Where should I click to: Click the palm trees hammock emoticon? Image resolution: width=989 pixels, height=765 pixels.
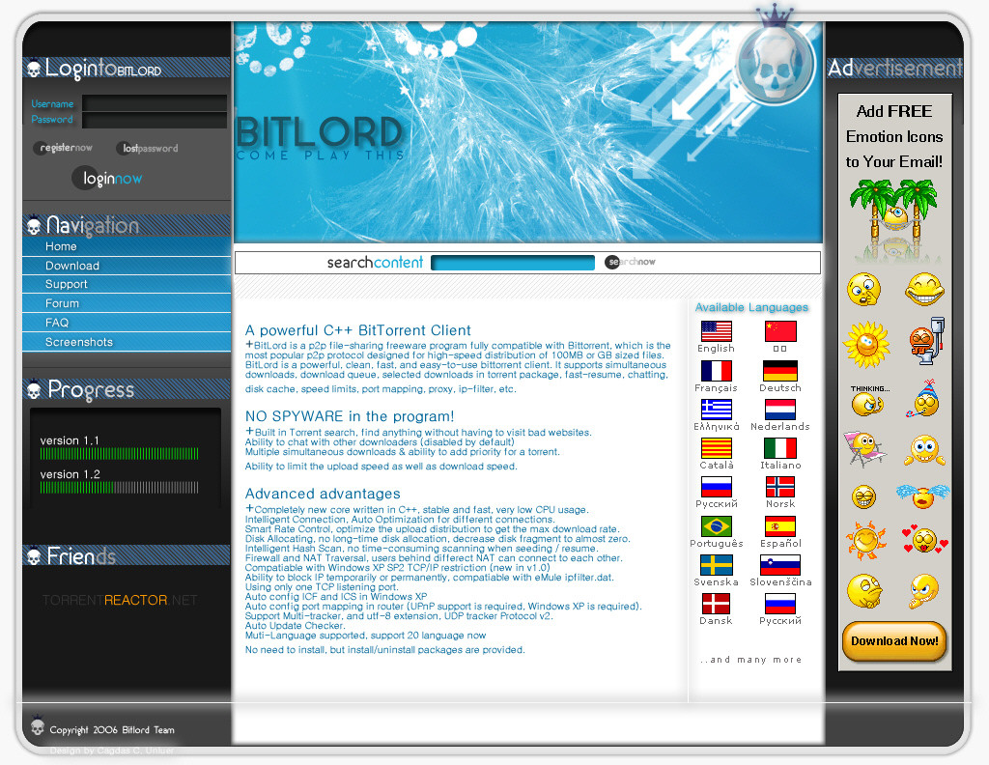[x=893, y=221]
